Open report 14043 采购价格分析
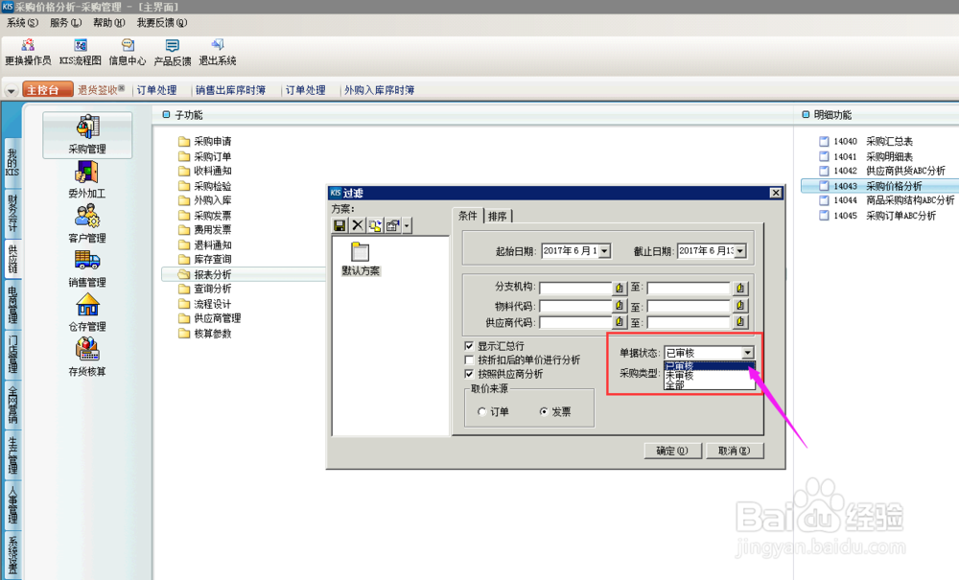959x580 pixels. pos(879,186)
